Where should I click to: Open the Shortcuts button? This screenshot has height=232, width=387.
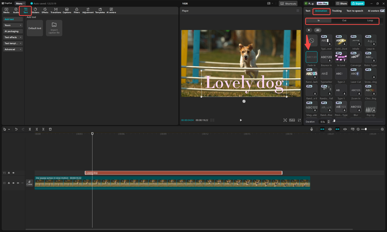click(288, 4)
